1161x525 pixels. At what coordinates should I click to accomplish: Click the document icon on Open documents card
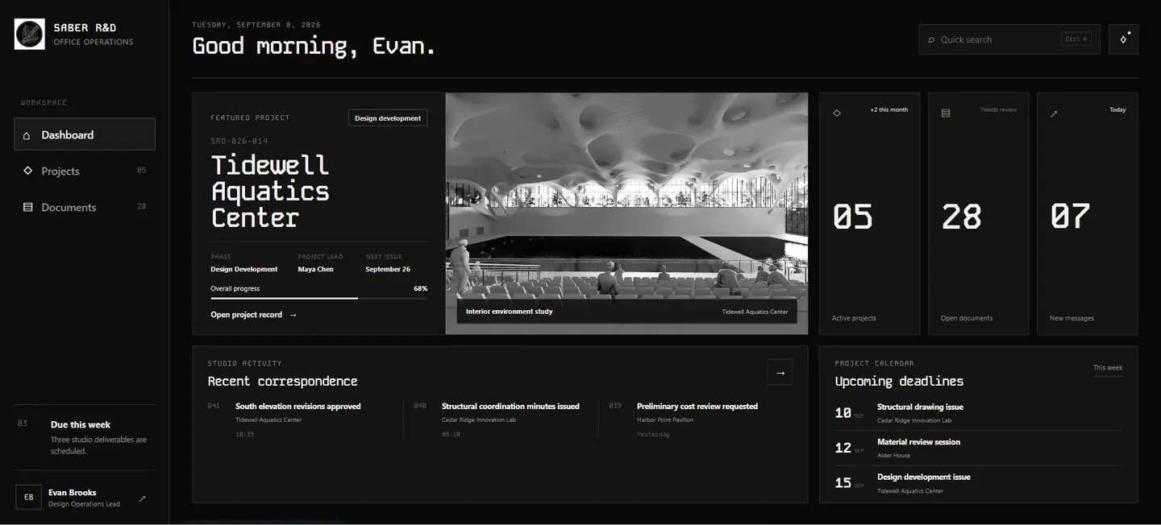946,114
